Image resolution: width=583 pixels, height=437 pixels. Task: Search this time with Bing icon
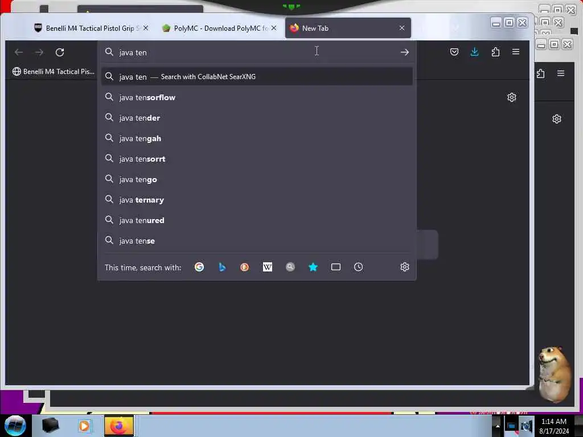point(222,267)
